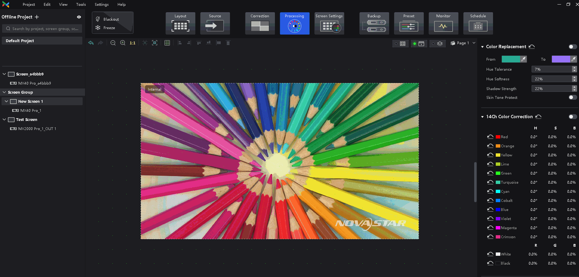The width and height of the screenshot is (579, 277).
Task: Click the Hue Softness 22% field
Action: coord(552,79)
